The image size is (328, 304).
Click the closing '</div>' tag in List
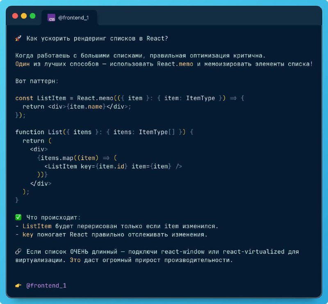[41, 183]
